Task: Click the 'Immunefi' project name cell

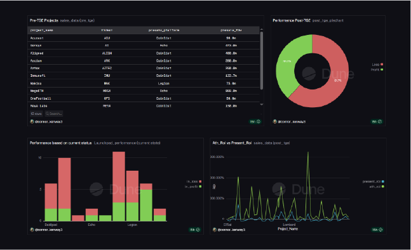Action: tap(37, 76)
